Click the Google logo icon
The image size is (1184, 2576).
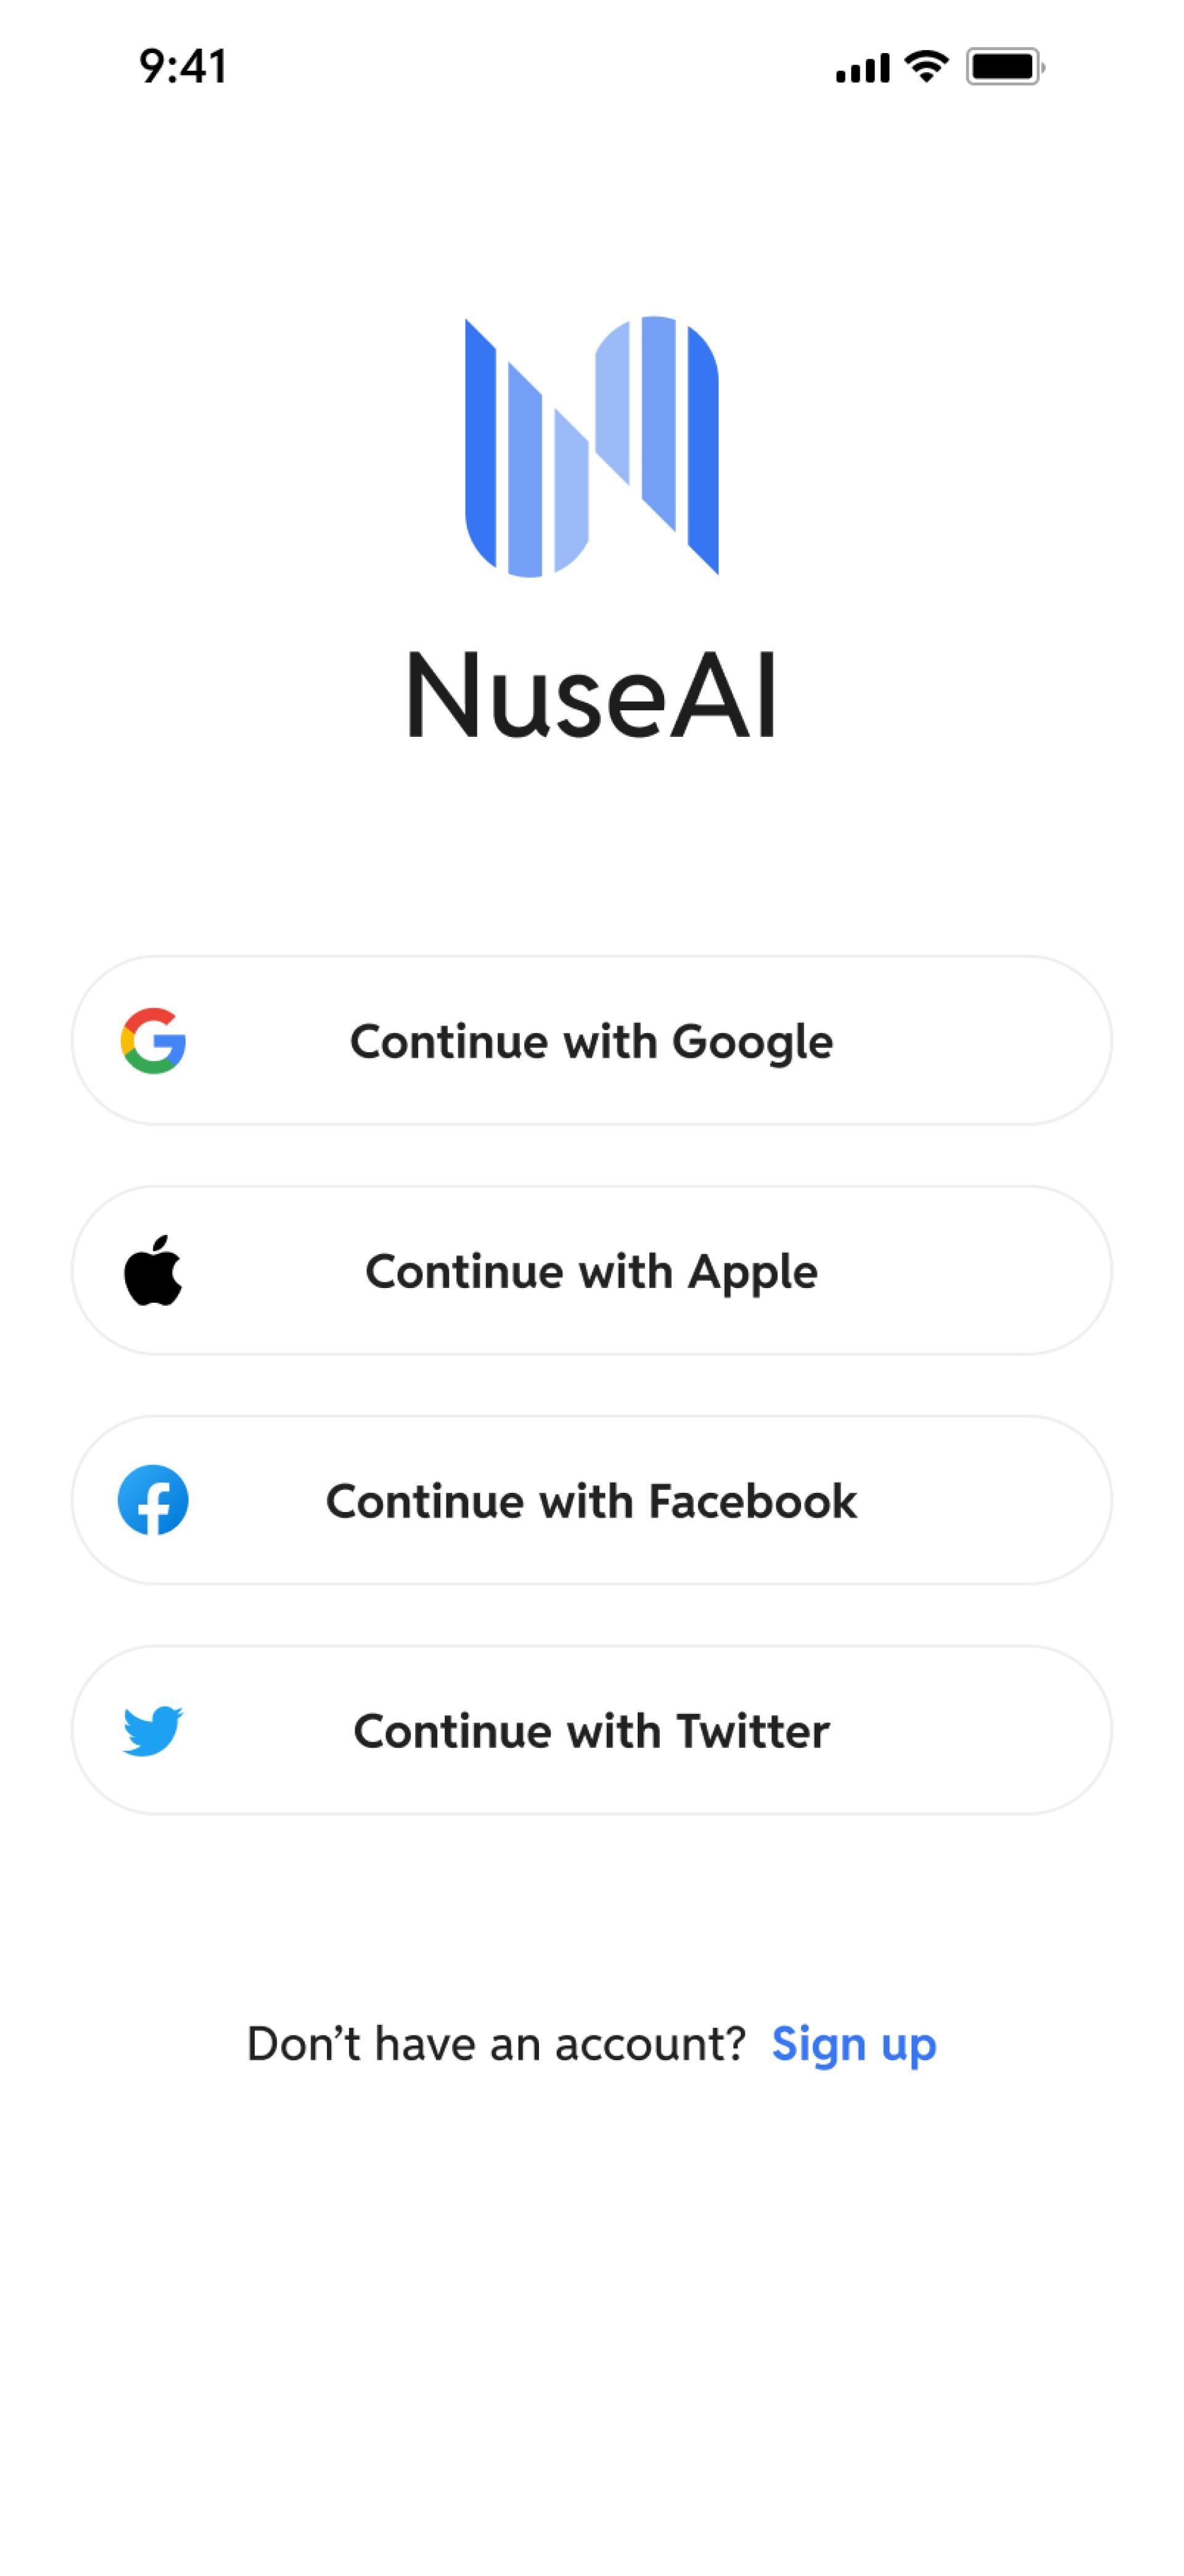(x=153, y=1041)
